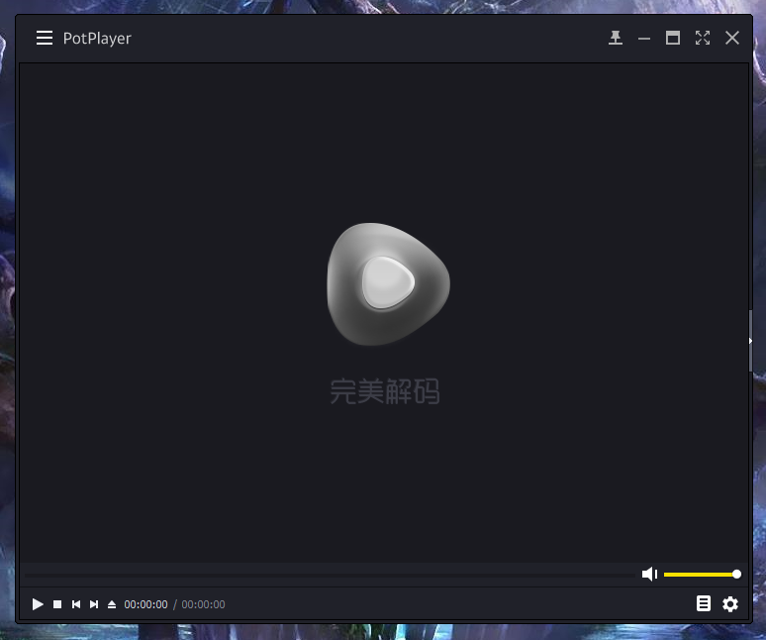Open a file with the eject button
This screenshot has height=640, width=766.
coord(112,604)
